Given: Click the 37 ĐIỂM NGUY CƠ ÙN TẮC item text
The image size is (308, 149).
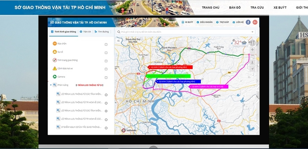Looking at the screenshot, I should click(81, 127).
